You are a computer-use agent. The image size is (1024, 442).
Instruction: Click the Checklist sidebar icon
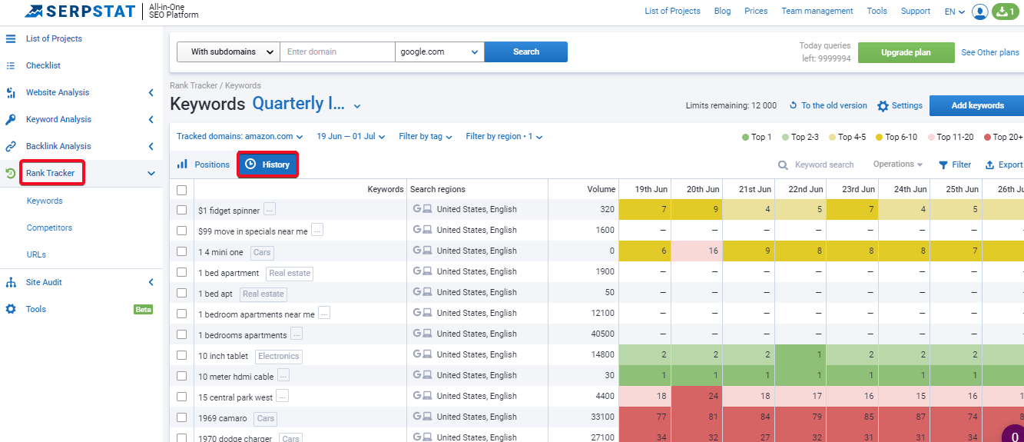coord(11,65)
